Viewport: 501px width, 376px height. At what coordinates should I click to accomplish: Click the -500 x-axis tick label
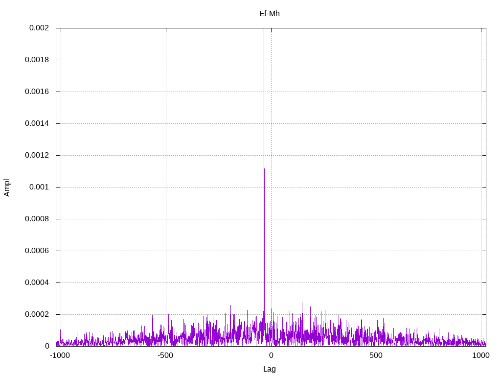click(x=165, y=355)
